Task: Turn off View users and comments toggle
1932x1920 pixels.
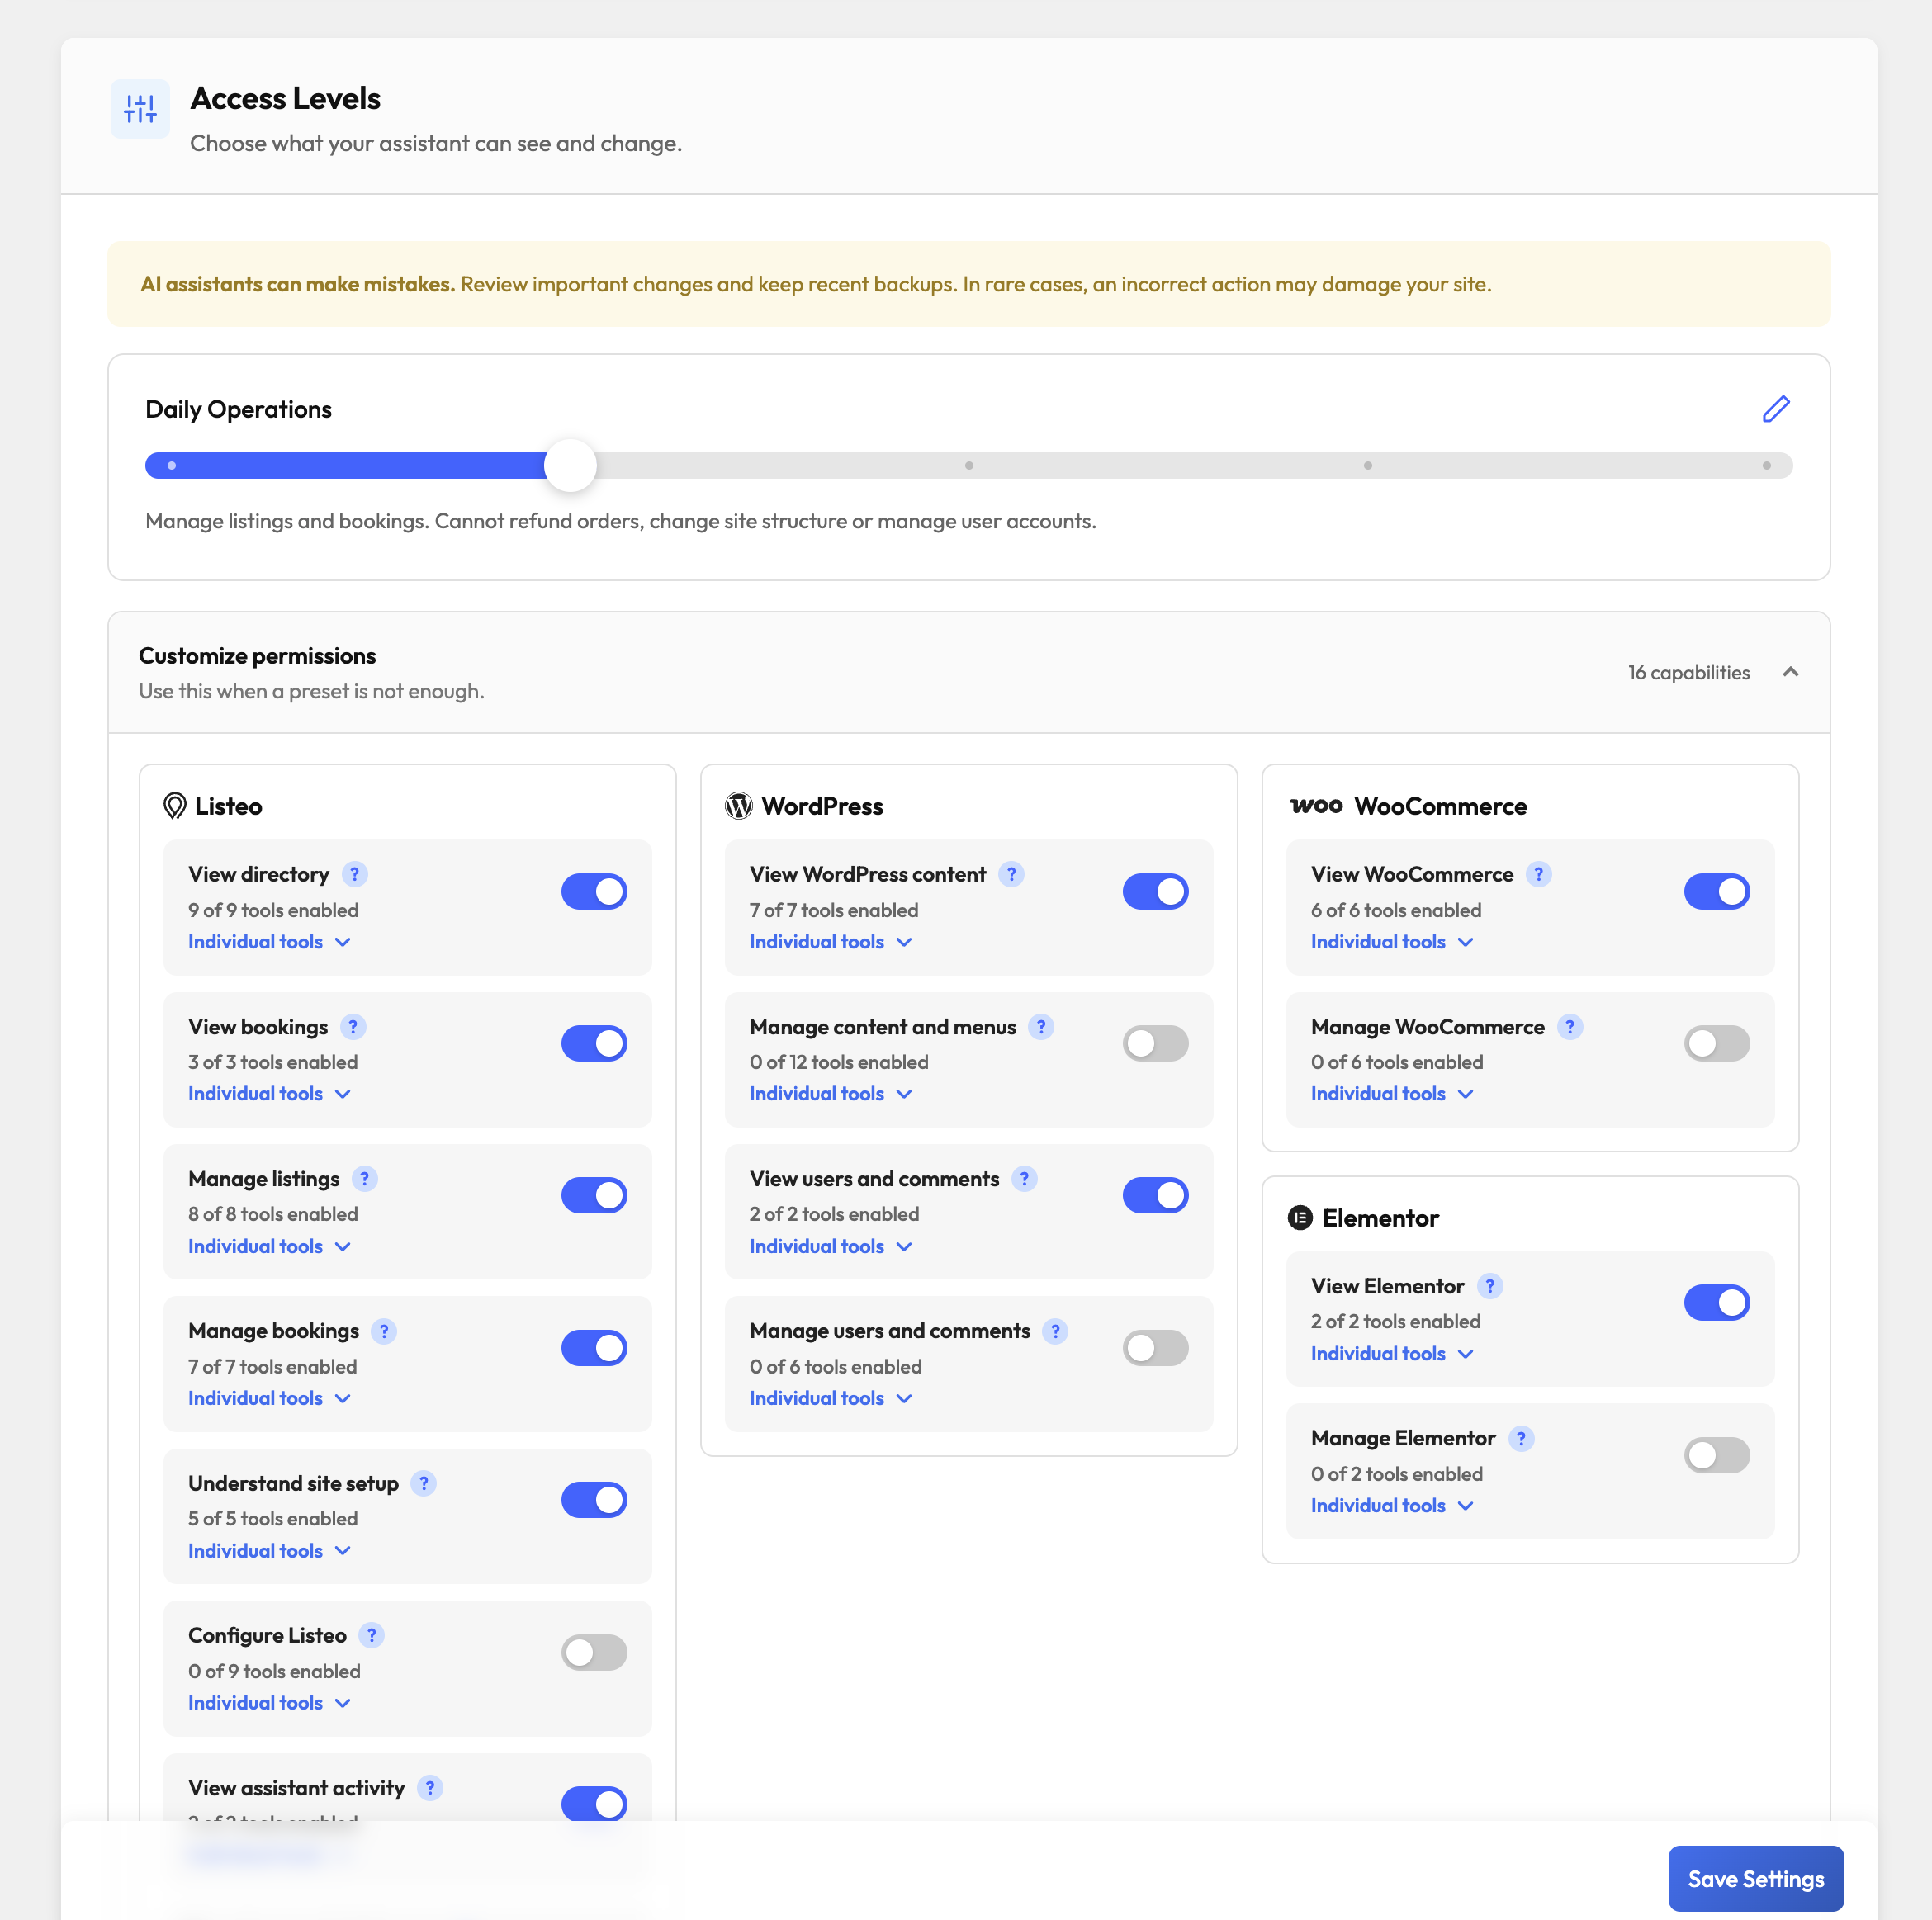Action: click(x=1156, y=1195)
